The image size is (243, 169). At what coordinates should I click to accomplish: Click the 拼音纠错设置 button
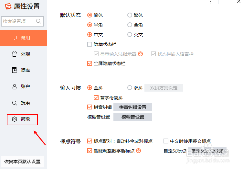coord(133,107)
